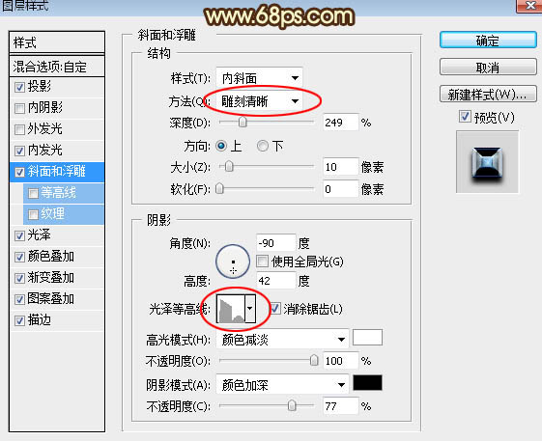Click the 深度 depth slider handle
This screenshot has height=441, width=542.
[242, 122]
